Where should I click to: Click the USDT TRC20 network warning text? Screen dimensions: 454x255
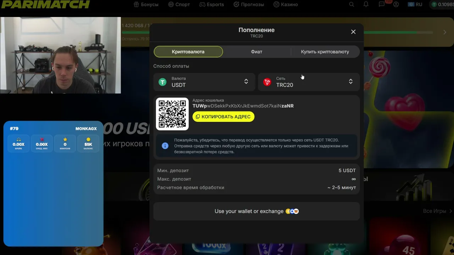(261, 146)
